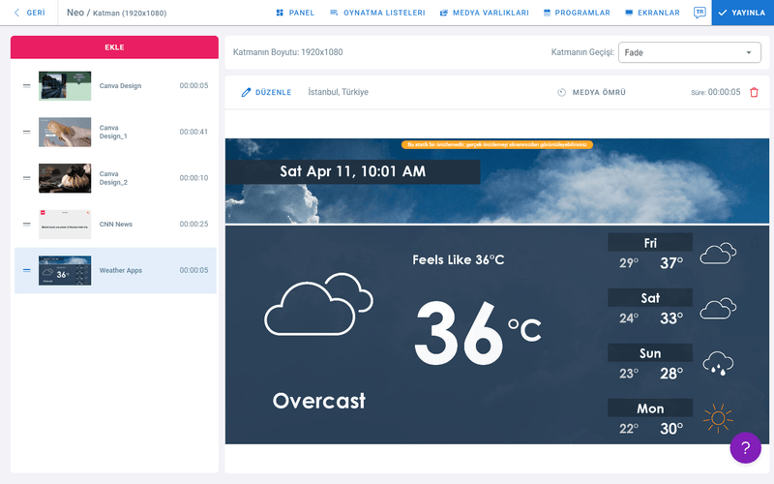Click the TR language chat icon
This screenshot has width=774, height=484.
700,13
